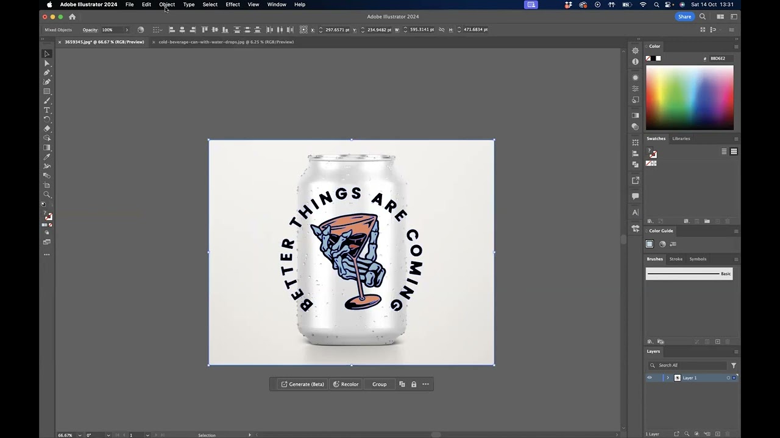Open the Comments panel icon

point(636,196)
